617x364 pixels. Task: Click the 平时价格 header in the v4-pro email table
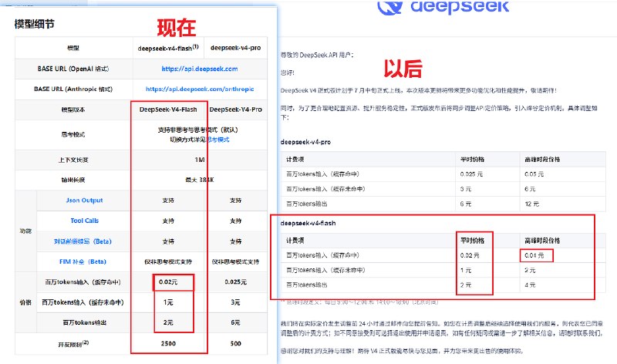pyautogui.click(x=472, y=160)
